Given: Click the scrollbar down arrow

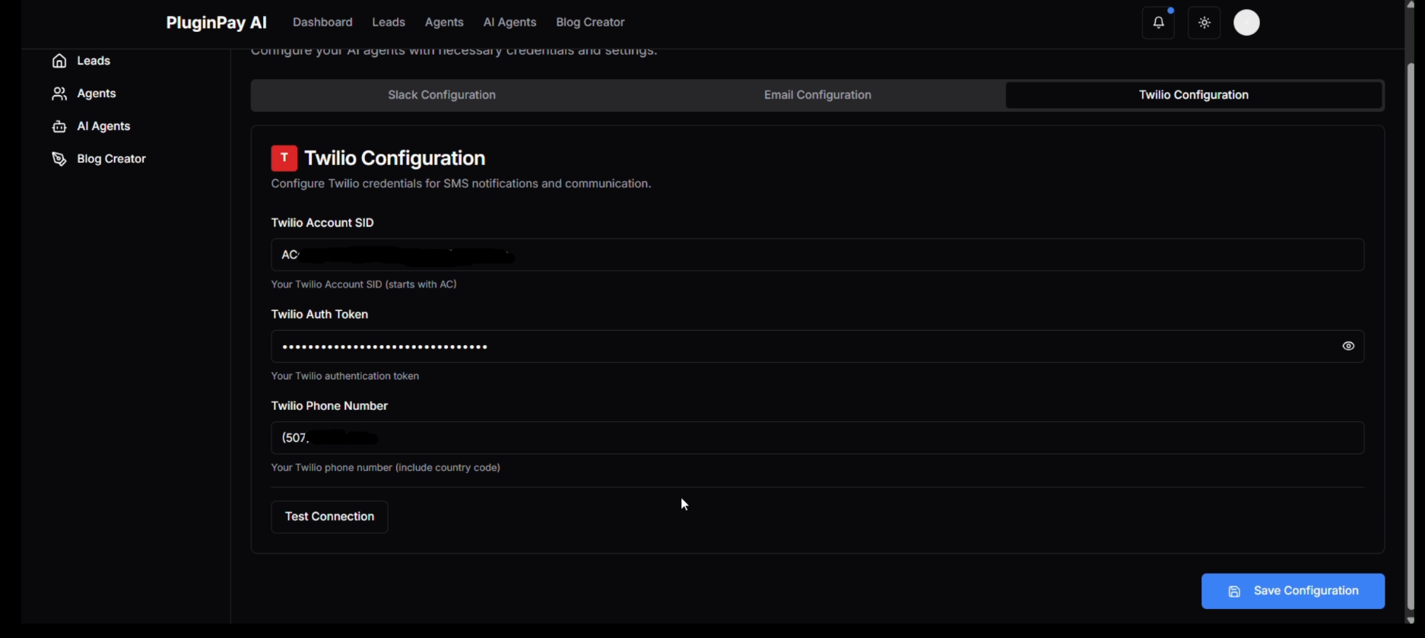Looking at the screenshot, I should (x=1411, y=620).
